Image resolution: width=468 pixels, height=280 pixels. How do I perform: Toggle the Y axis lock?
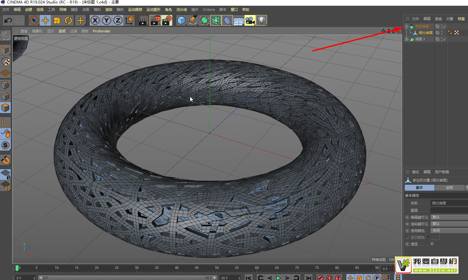(x=107, y=21)
